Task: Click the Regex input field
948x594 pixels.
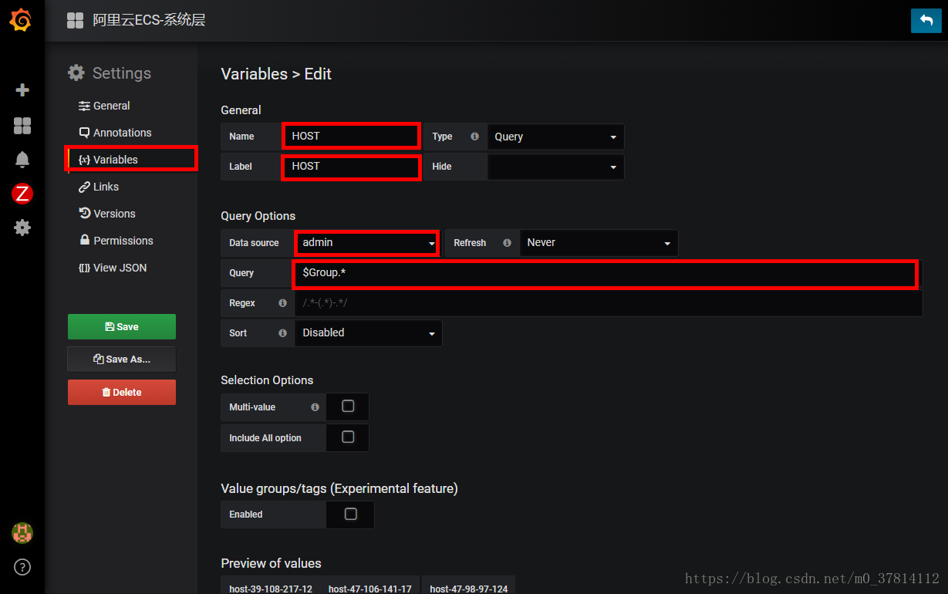Action: tap(609, 303)
